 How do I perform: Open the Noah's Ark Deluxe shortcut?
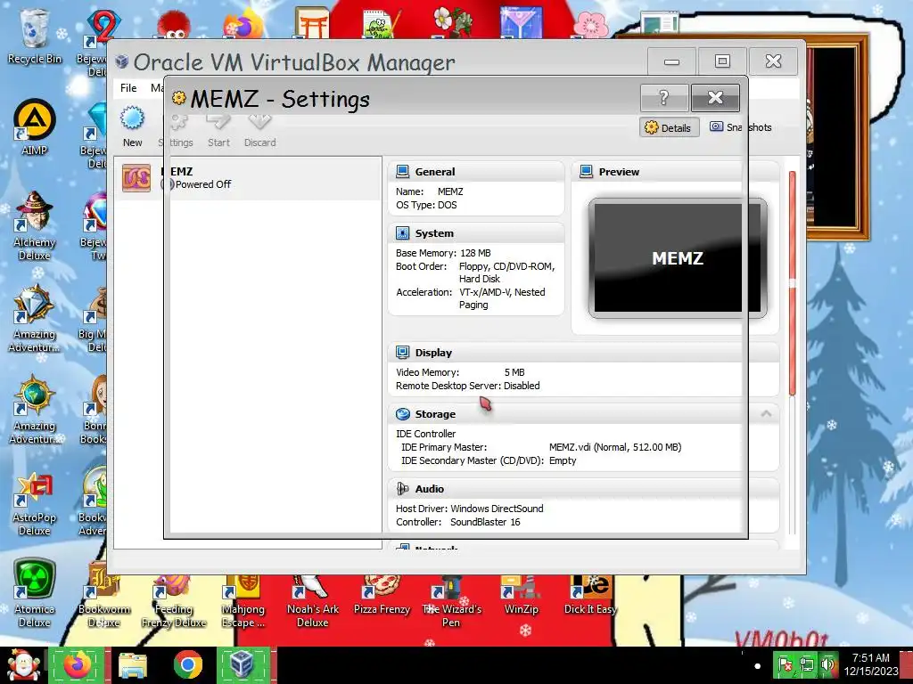313,602
